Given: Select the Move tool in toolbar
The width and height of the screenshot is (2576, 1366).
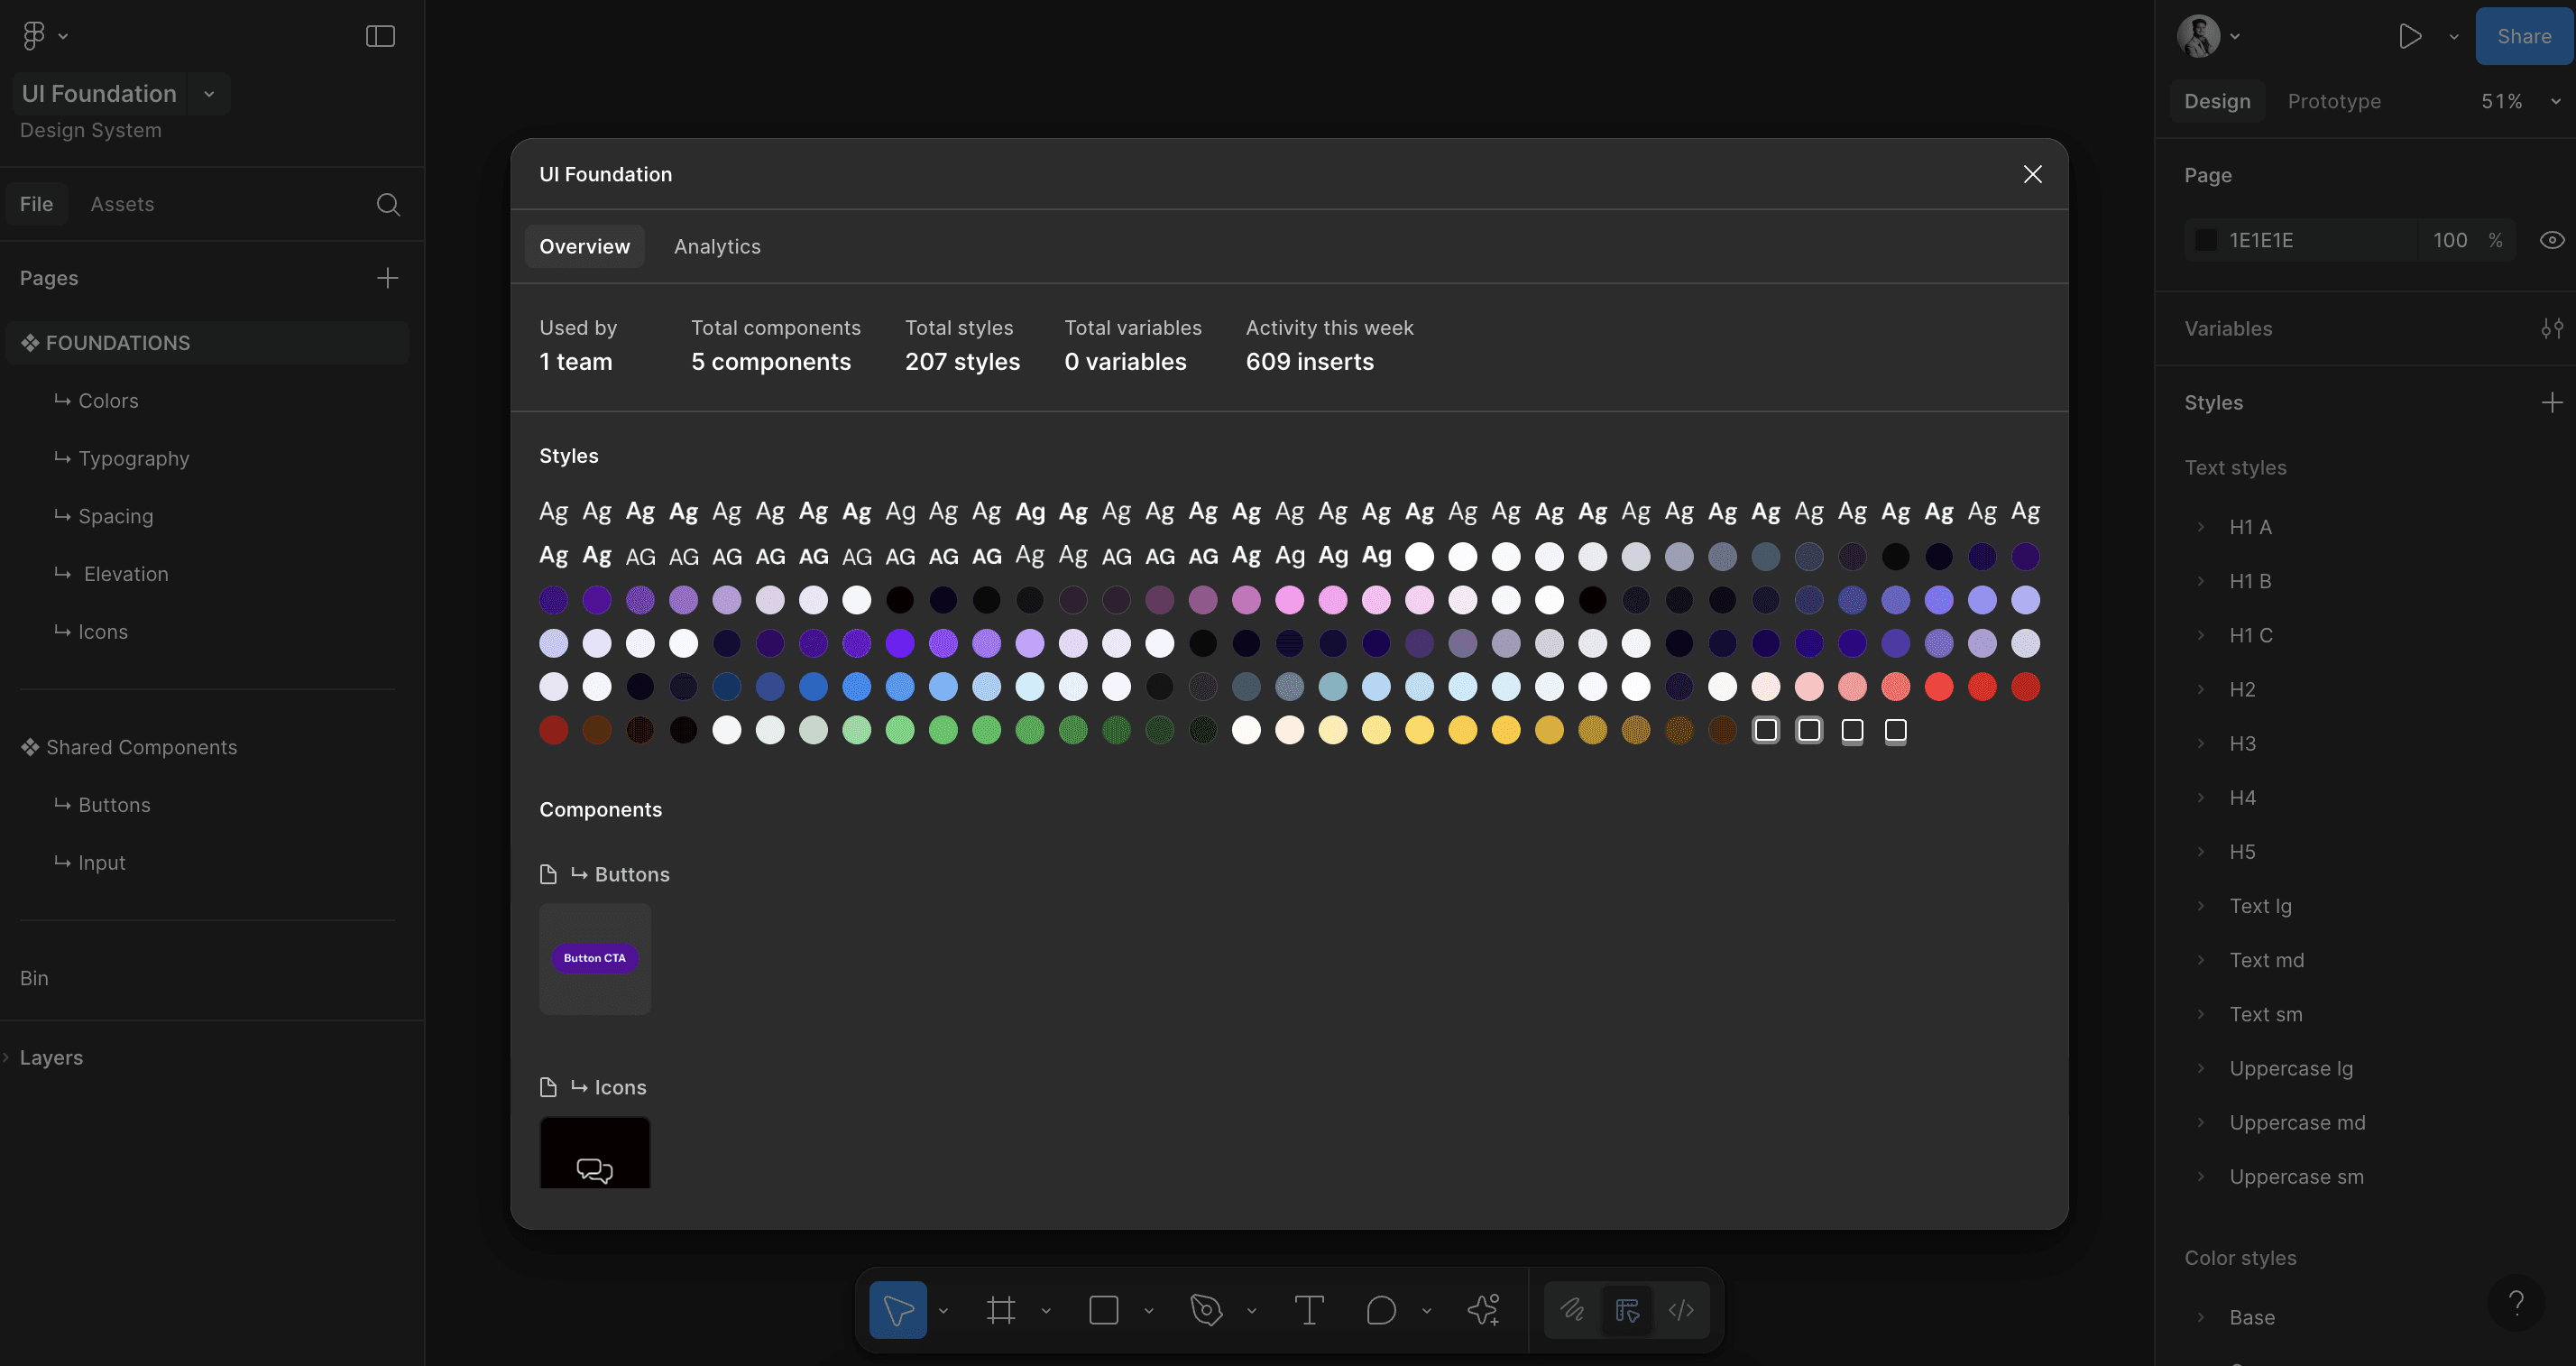Looking at the screenshot, I should (x=897, y=1309).
